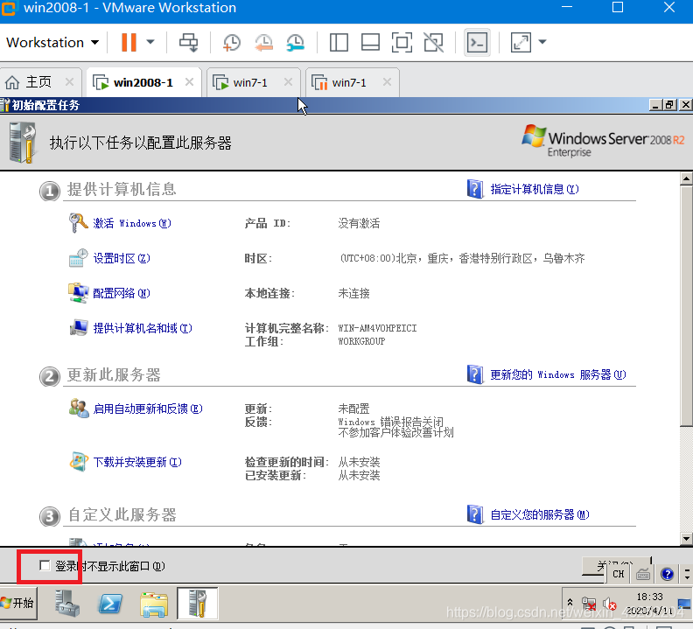Screen dimensions: 693x629
Task: Minimize the 初始配置任务 window
Action: coord(655,105)
